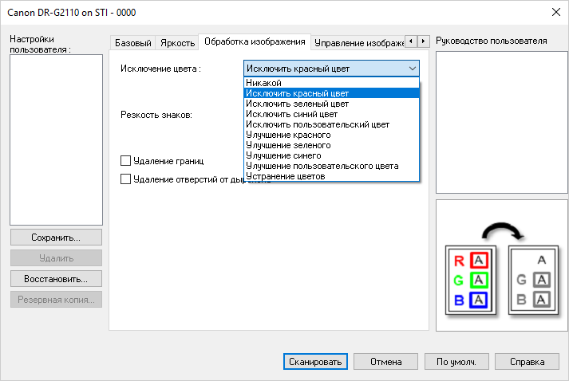This screenshot has width=569, height=381.
Task: Click the Отмена button
Action: point(385,361)
